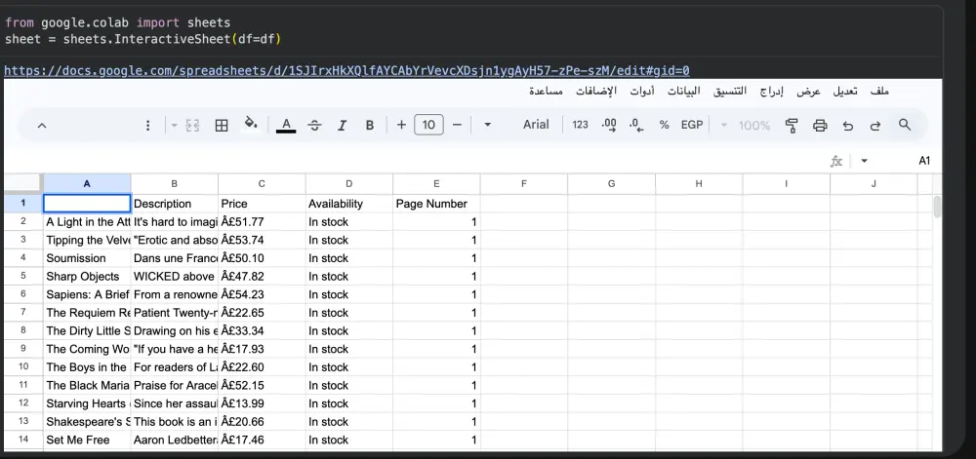The height and width of the screenshot is (459, 976).
Task: Click the vertical scrollbar thumb in sheet
Action: (x=937, y=207)
